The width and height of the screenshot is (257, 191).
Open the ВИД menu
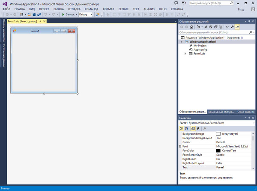(x=32, y=9)
